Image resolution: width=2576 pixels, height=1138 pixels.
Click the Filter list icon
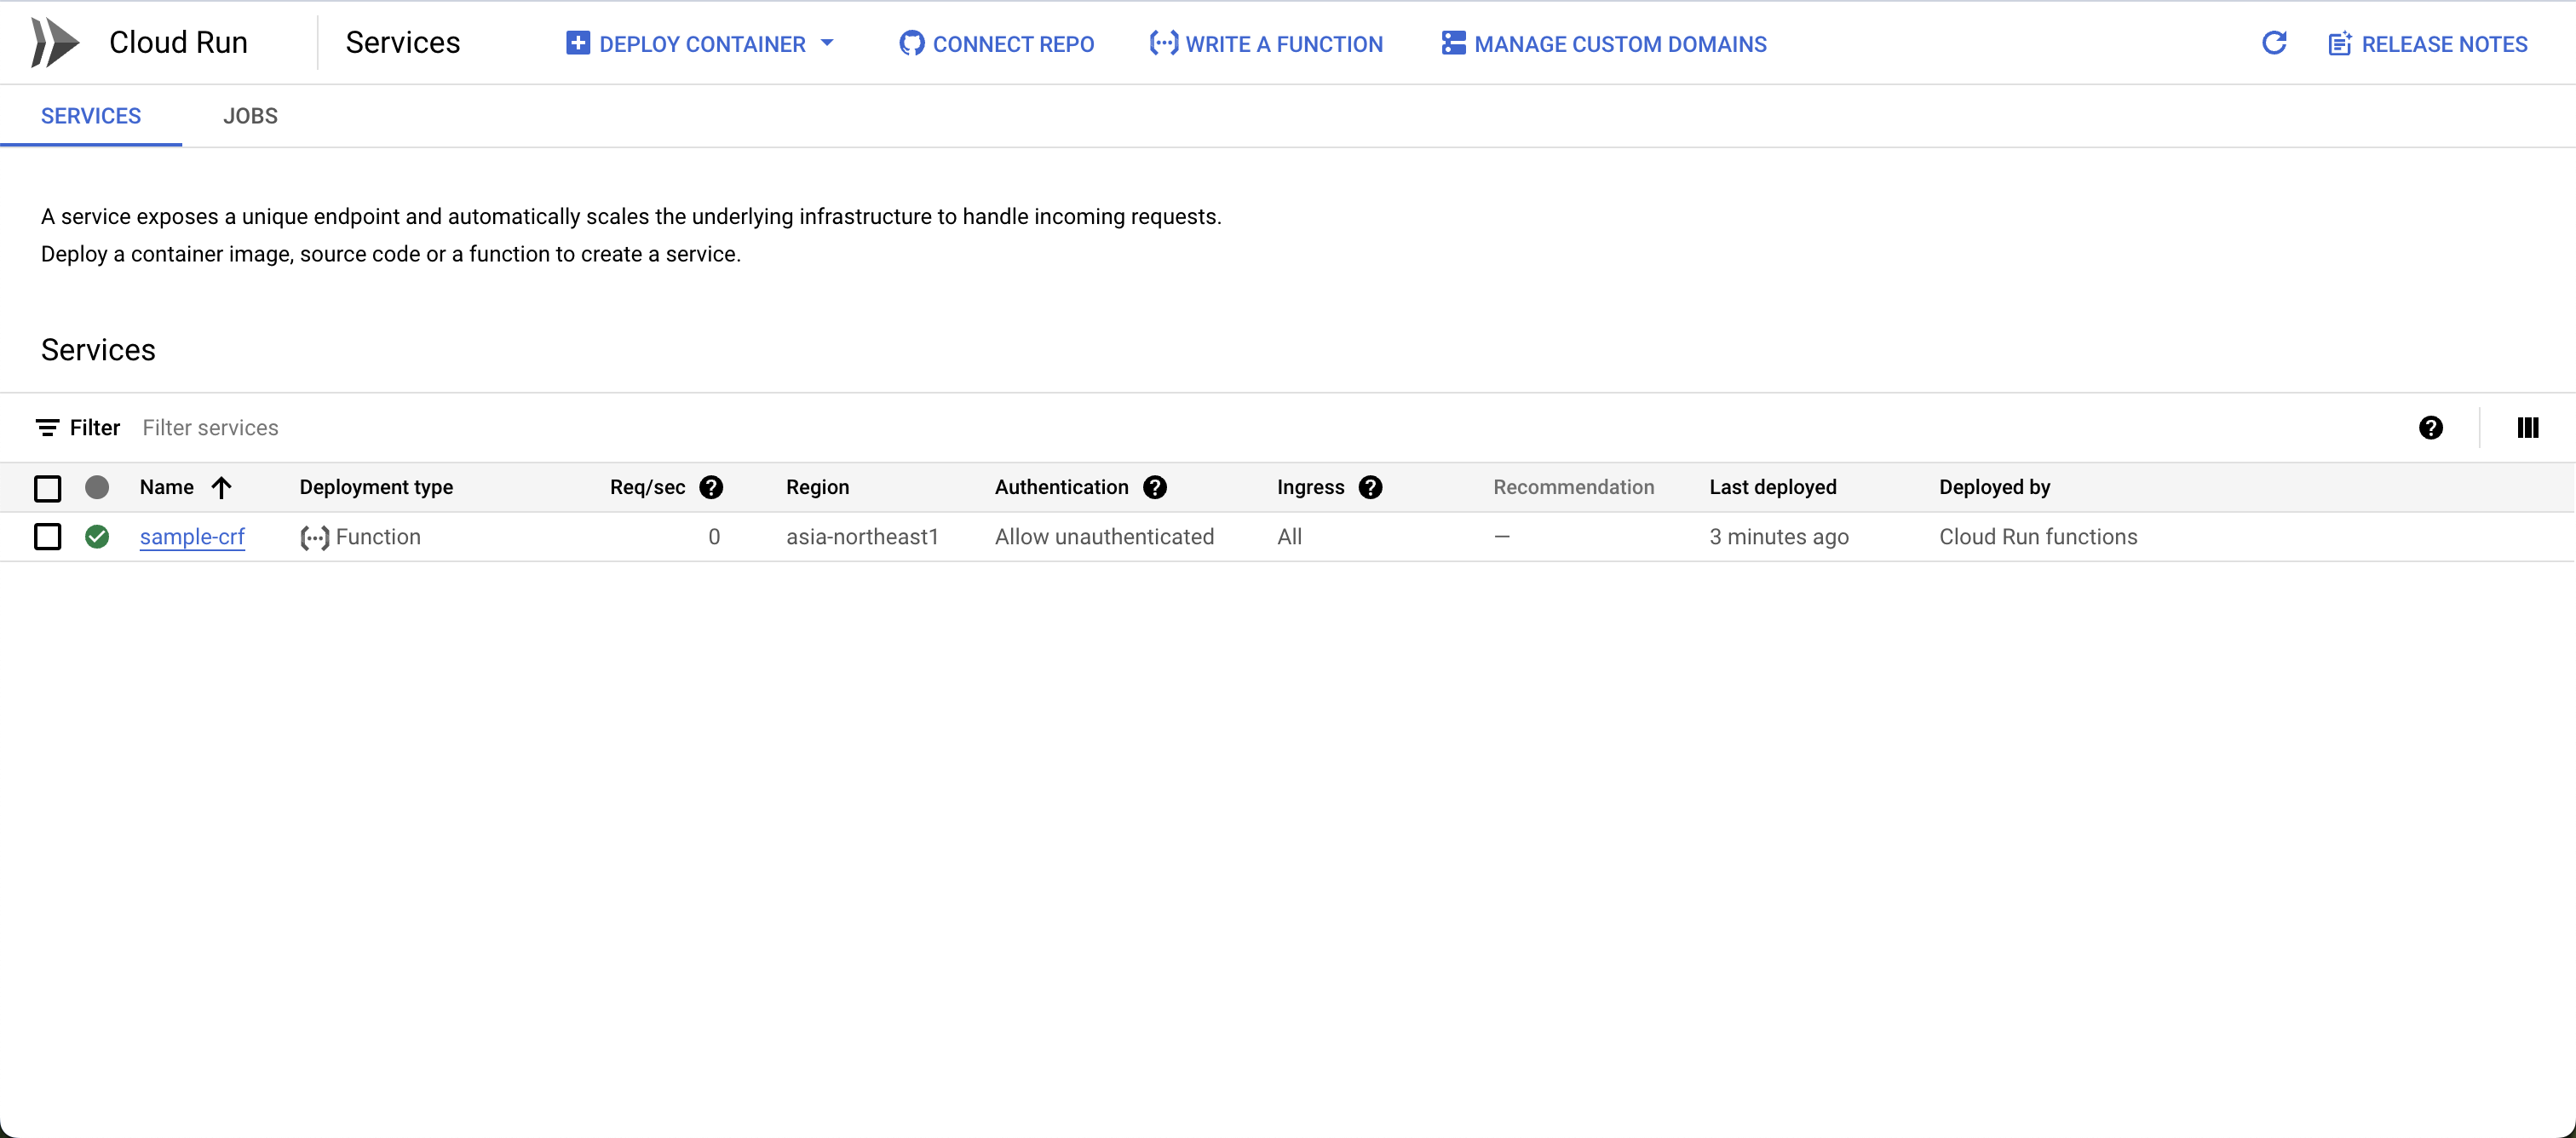pyautogui.click(x=47, y=428)
